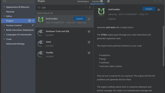Click the search magnifier icon in plugin search
165x93 pixels.
click(x=39, y=7)
